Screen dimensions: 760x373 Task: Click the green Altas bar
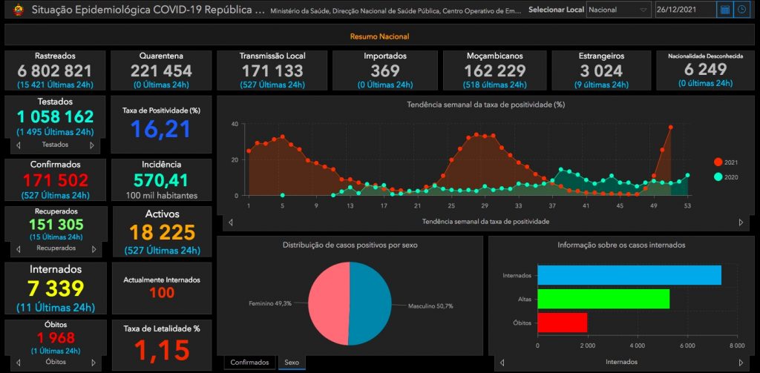tap(603, 299)
